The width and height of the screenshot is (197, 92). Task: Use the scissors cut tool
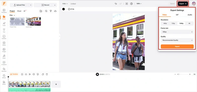click(30, 74)
